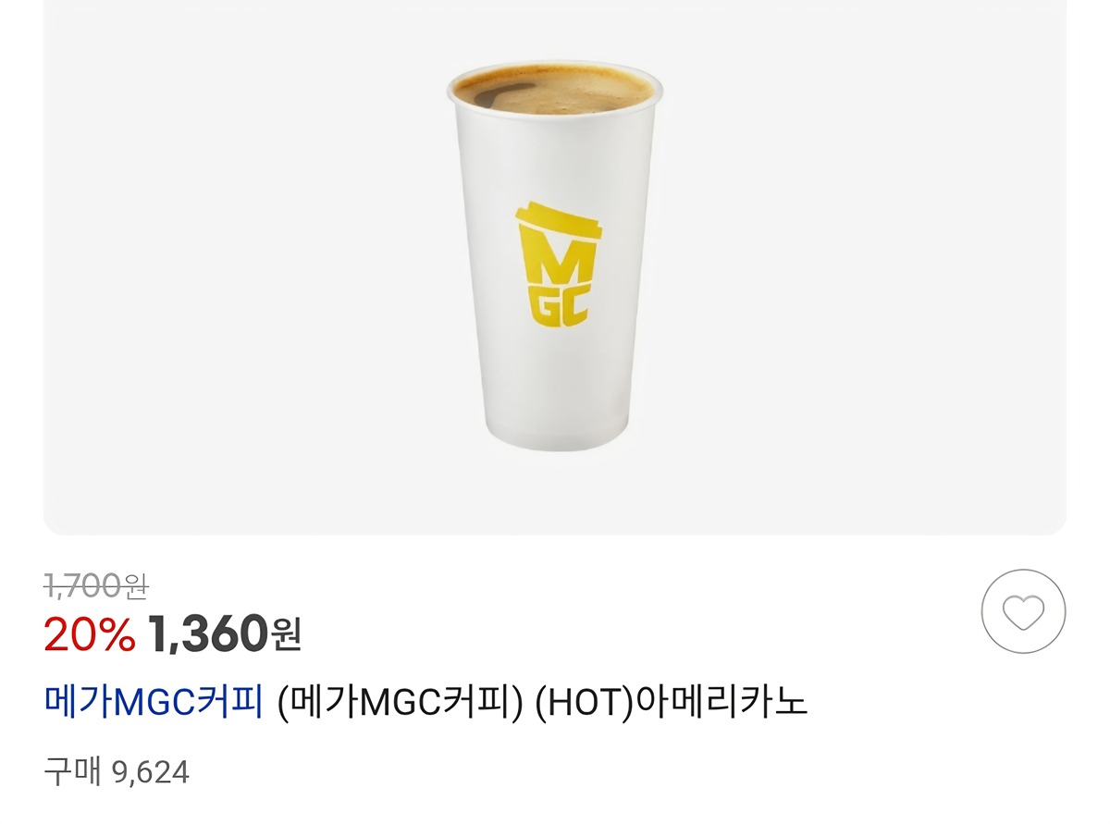Image resolution: width=1110 pixels, height=824 pixels.
Task: Click the 원 unit after 1,360
Action: (x=286, y=634)
